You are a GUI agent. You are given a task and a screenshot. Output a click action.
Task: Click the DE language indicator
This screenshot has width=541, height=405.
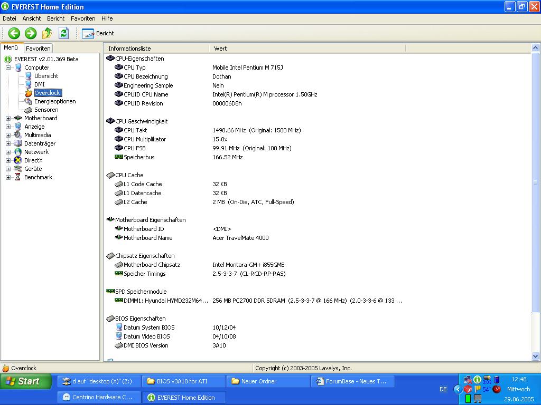click(443, 390)
